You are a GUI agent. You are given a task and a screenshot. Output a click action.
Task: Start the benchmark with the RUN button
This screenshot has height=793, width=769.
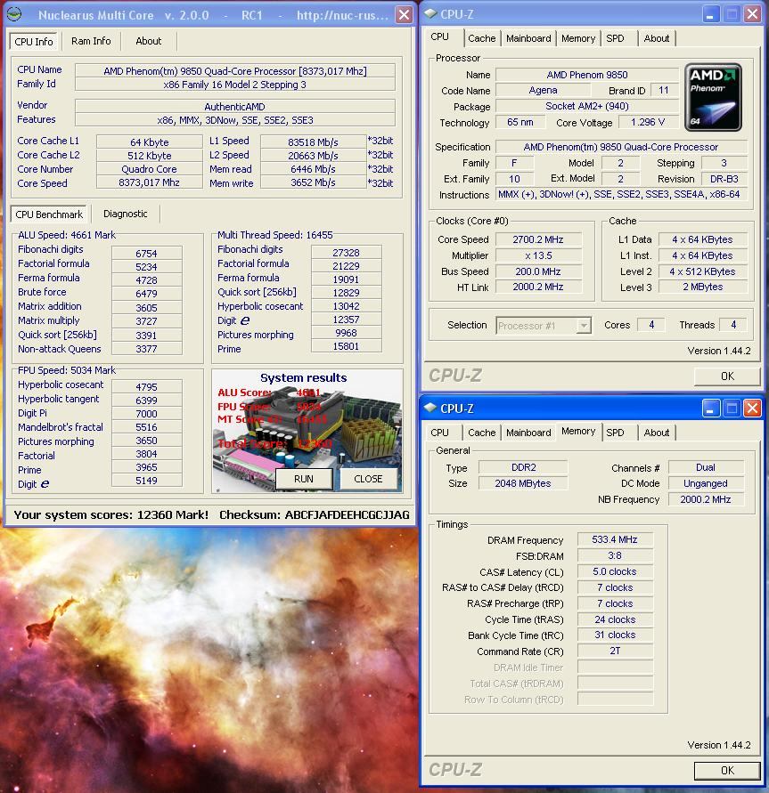(304, 479)
